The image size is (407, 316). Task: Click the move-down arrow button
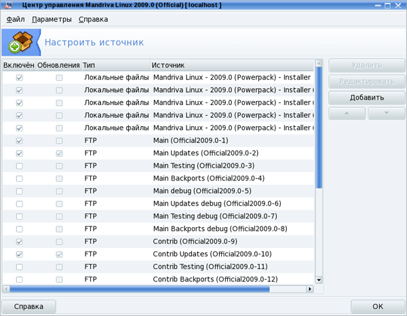(x=386, y=113)
